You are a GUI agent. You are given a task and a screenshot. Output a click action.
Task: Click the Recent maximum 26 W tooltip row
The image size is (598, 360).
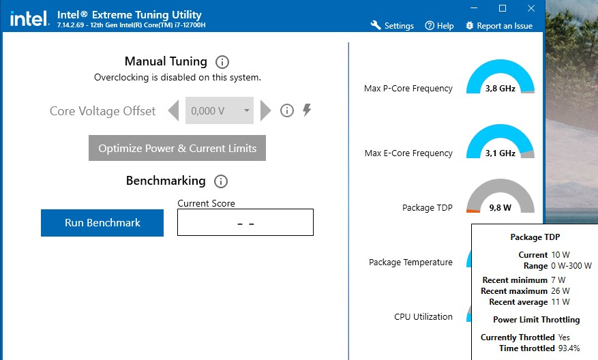pos(525,291)
